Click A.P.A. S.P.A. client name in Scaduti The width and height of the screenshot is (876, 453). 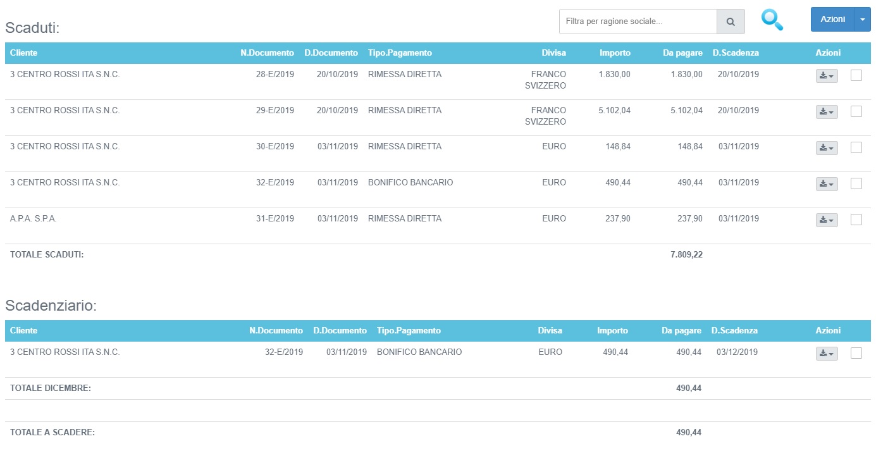point(34,219)
